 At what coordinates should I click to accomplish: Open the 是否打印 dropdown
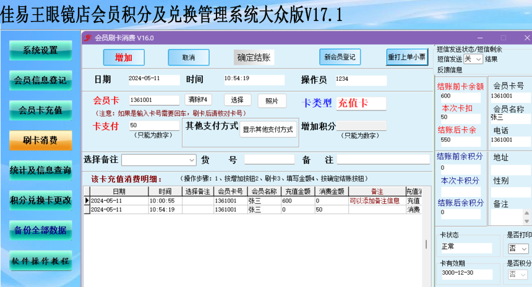[518, 249]
